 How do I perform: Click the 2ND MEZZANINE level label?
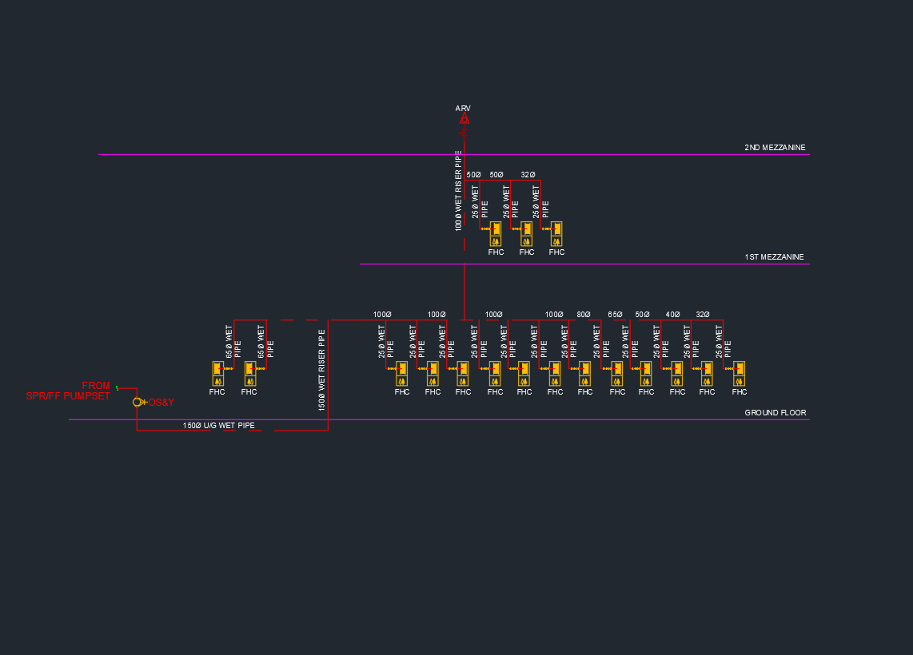point(775,148)
